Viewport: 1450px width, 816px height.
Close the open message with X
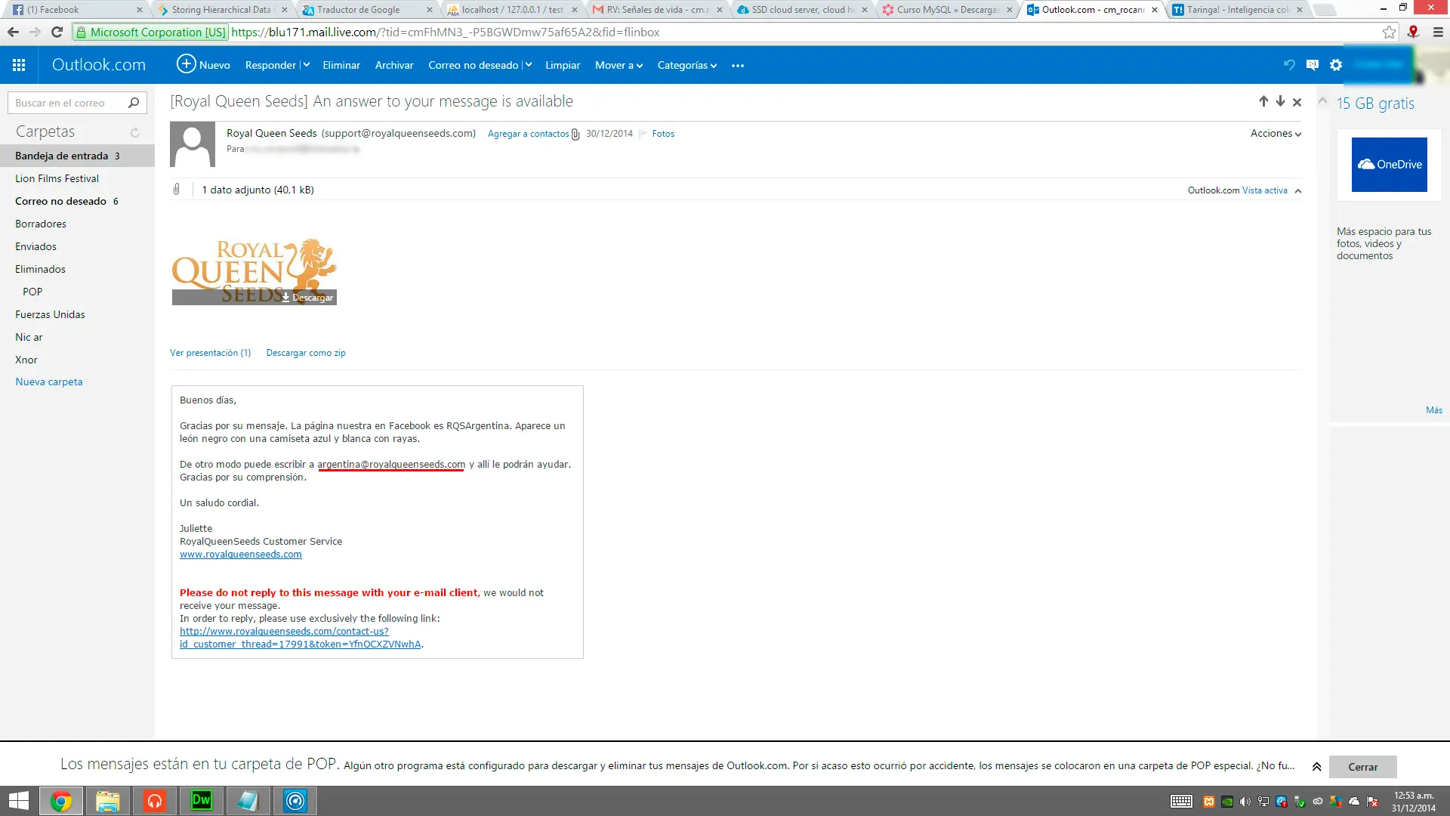(1297, 102)
